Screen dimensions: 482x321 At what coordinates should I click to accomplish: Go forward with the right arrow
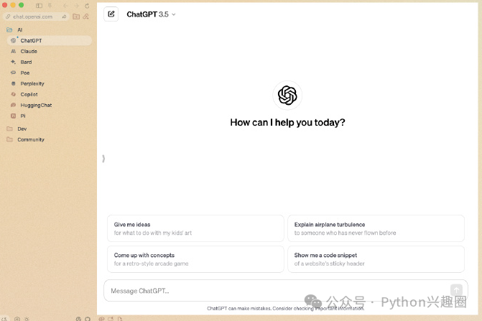pos(76,6)
